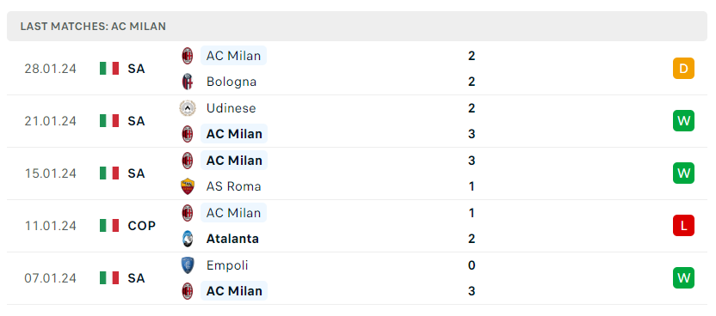Viewport: 716px width, 316px height.
Task: Click the Udinese club crest icon
Action: point(188,108)
